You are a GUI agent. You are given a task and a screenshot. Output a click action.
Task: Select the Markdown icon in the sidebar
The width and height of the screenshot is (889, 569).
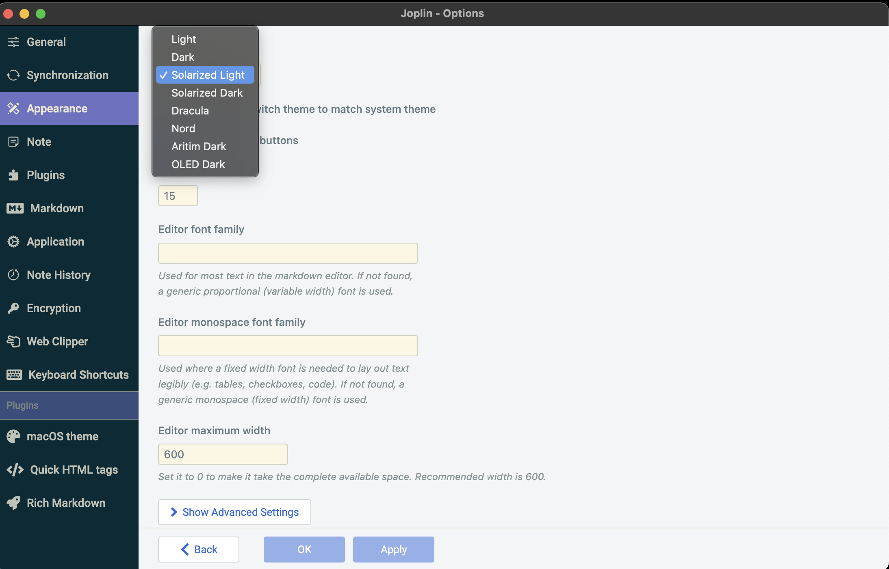15,208
